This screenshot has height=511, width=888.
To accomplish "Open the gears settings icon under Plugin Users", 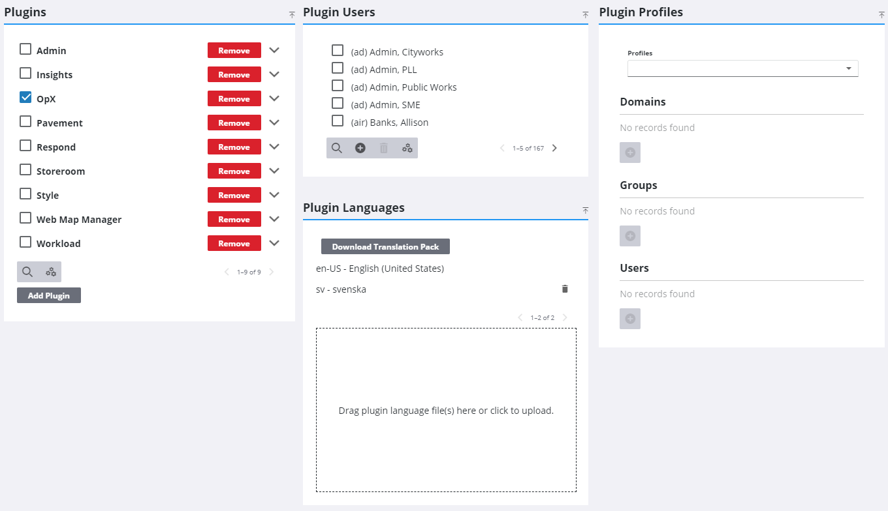I will click(x=407, y=148).
